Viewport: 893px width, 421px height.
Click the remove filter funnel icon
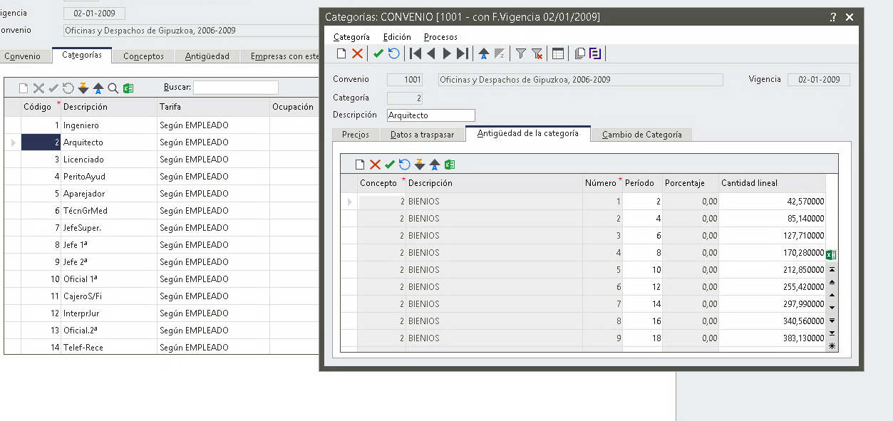(537, 53)
